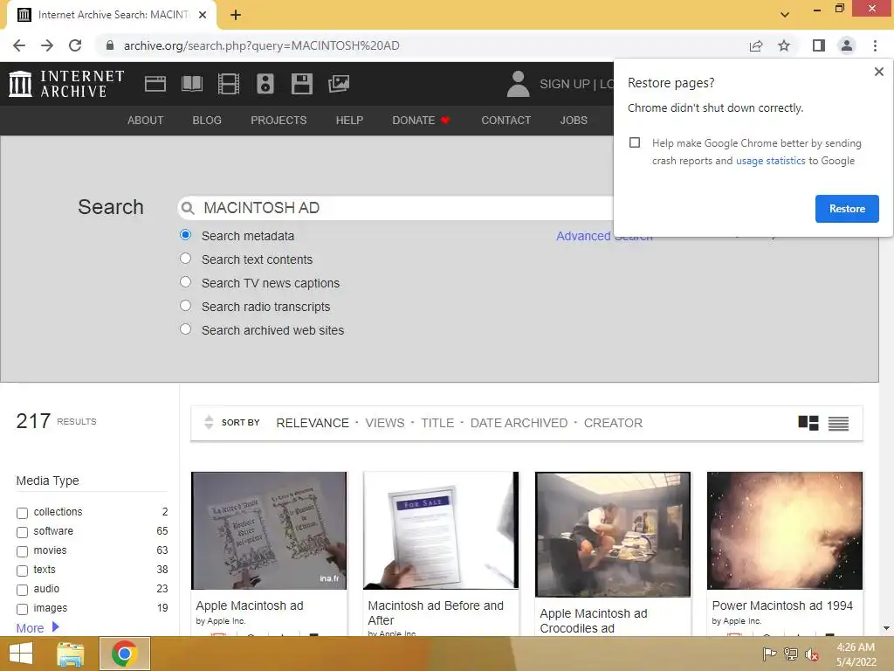This screenshot has height=671, width=894.
Task: Open Power Macintosh ad 1994 thumbnail
Action: 785,530
